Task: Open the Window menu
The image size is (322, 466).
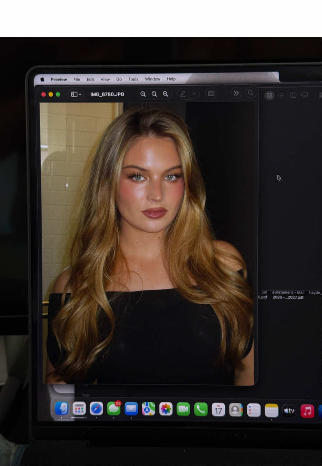Action: (x=153, y=79)
